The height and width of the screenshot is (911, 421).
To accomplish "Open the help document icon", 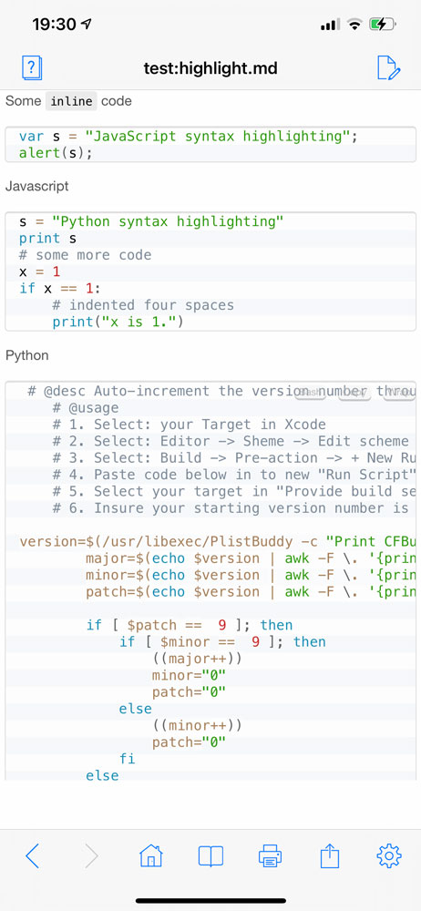I will click(32, 68).
